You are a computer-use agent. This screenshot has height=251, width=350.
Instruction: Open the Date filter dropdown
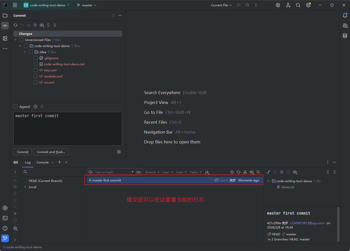tap(182, 172)
